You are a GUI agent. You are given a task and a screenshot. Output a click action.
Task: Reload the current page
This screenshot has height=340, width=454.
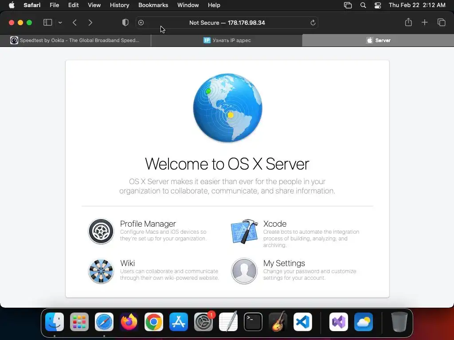pos(313,23)
